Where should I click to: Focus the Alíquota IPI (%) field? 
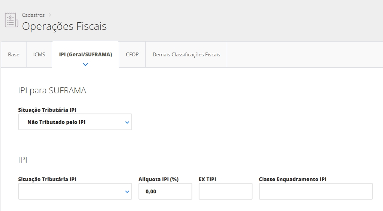click(165, 192)
